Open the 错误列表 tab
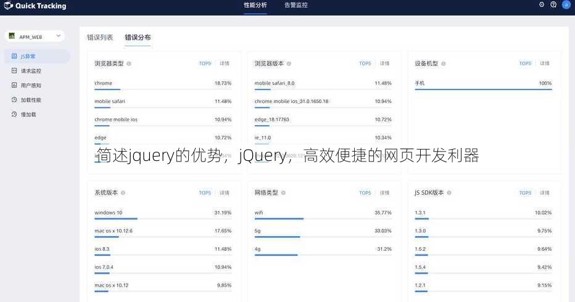575x302 pixels. 100,38
